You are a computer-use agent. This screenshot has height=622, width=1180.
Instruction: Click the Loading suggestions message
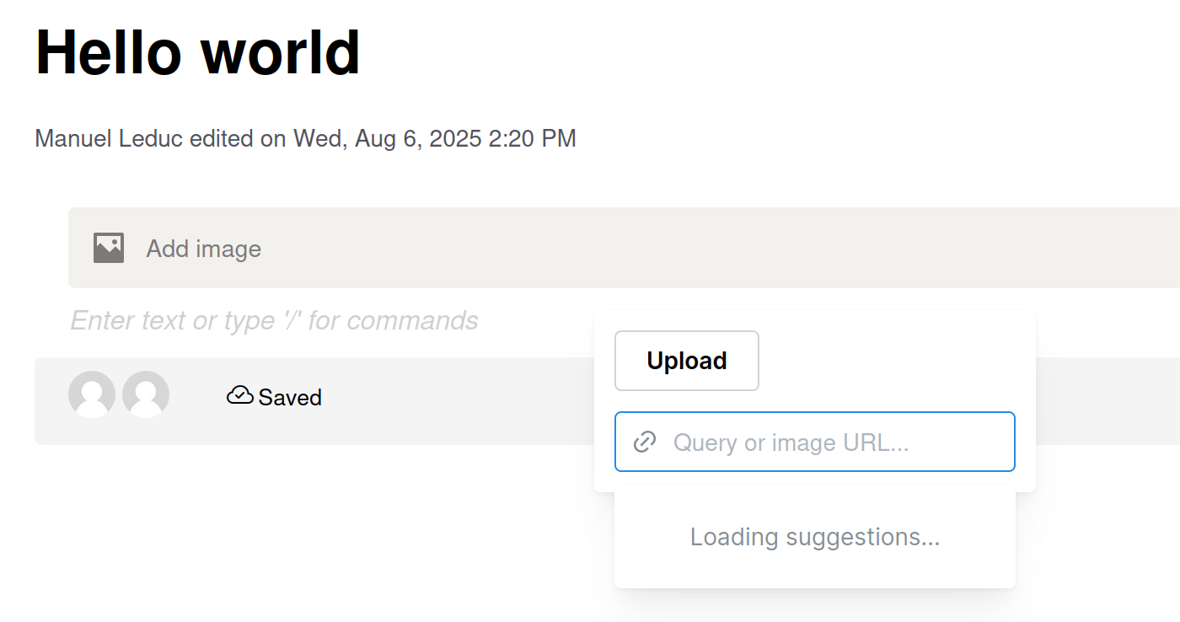point(815,537)
